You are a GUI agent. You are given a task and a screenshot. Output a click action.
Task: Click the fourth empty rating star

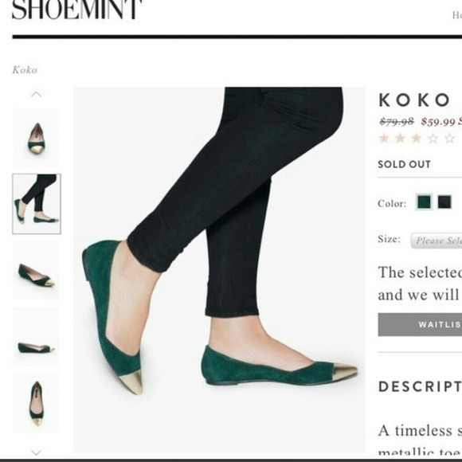point(433,138)
